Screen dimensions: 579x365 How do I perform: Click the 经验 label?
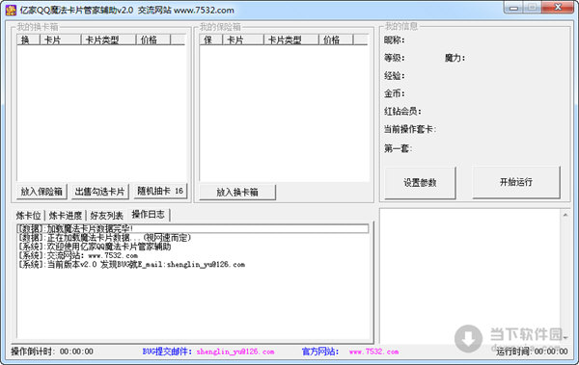(394, 76)
